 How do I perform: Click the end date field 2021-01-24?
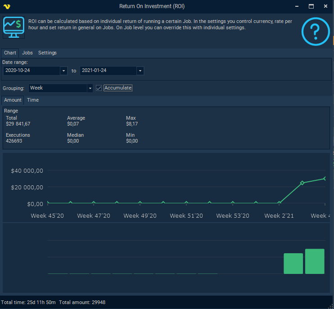(108, 71)
